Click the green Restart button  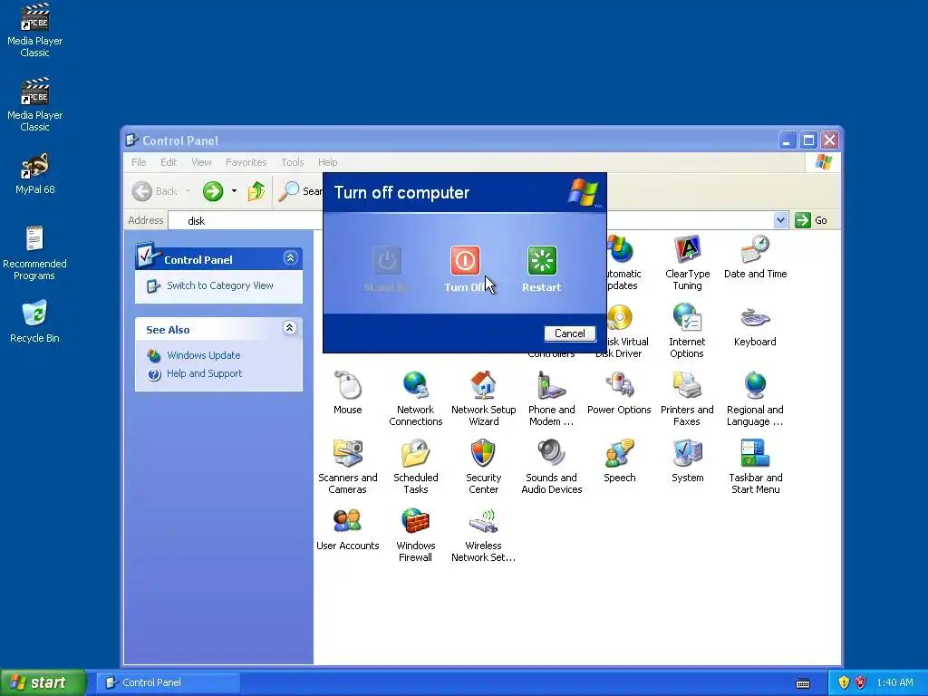542,261
